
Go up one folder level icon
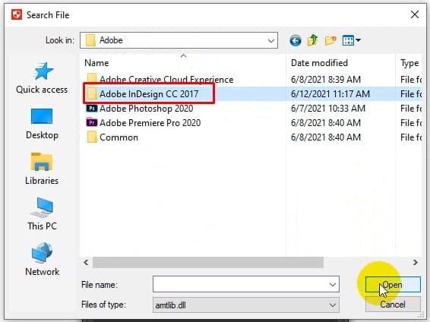pos(312,40)
